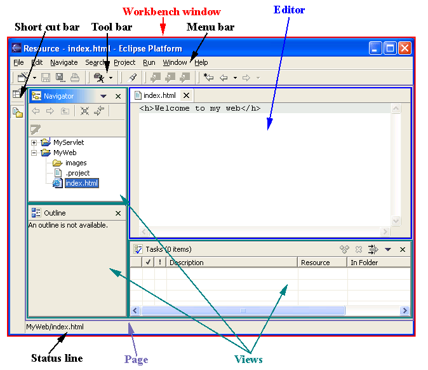Click the completed checkmark column header
Screen dimensions: 428x370
[x=148, y=262]
